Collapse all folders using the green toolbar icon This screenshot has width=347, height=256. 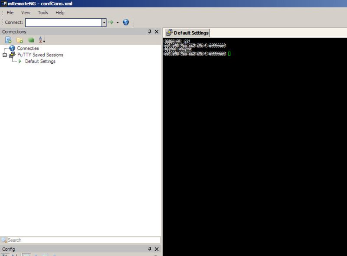[x=30, y=39]
